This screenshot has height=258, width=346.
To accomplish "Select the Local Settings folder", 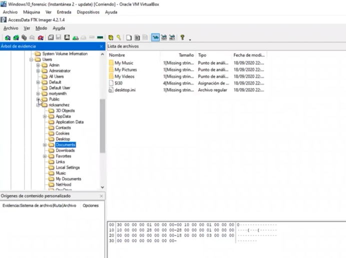I will (68, 167).
